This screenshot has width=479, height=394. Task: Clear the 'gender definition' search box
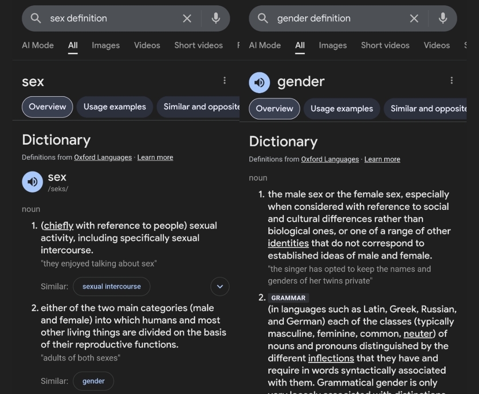(x=414, y=18)
